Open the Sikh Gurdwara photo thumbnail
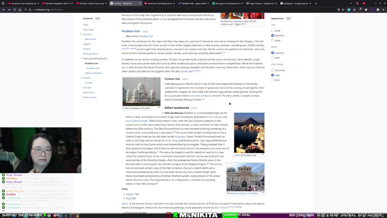 (x=141, y=91)
